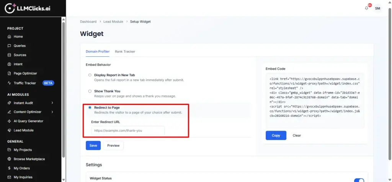Select the Show Thank You radio button
The image size is (392, 182).
tap(90, 91)
